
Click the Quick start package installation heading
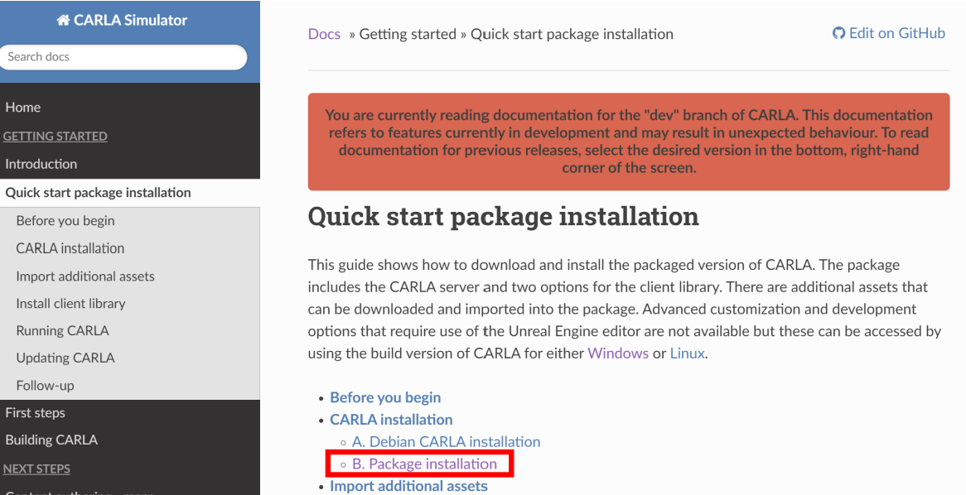point(504,217)
